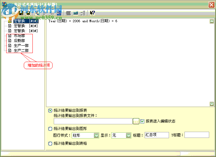The image size is (216, 157).
Task: Click the document icon beside 市场部
Action: (10, 36)
